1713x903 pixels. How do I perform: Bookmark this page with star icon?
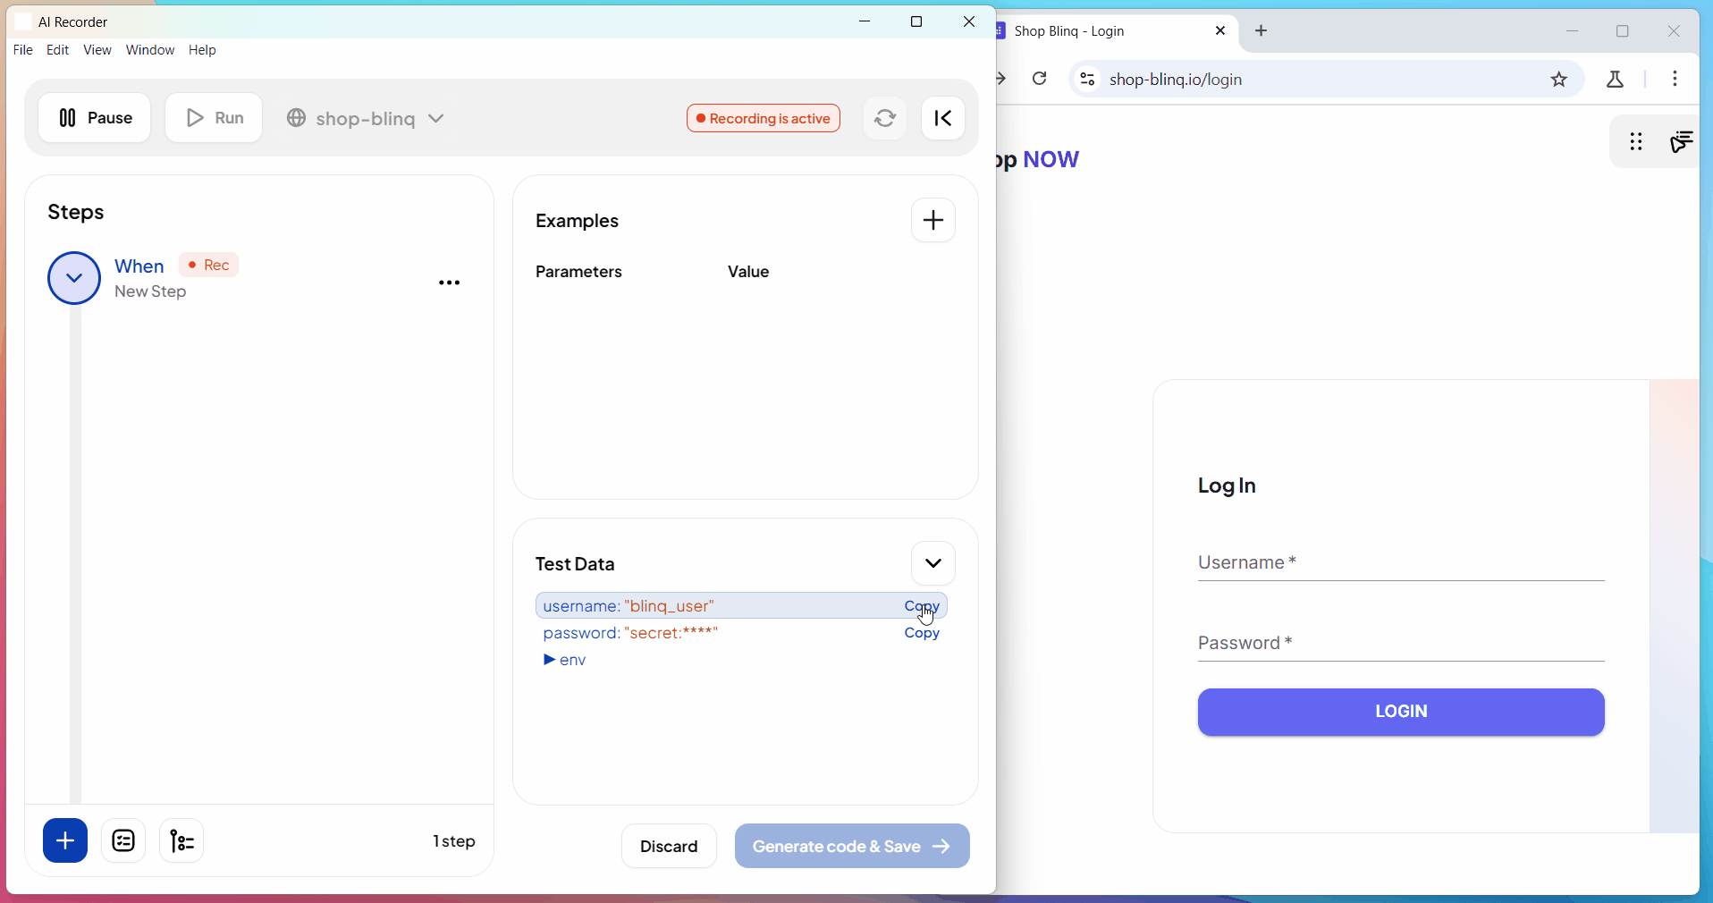[1559, 80]
